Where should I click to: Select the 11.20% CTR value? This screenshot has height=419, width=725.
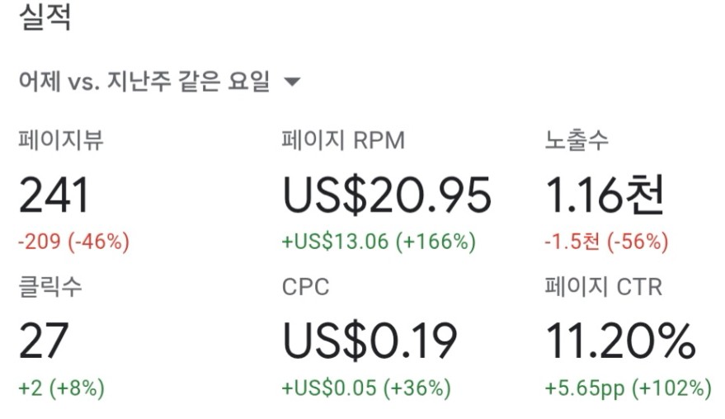pos(620,341)
